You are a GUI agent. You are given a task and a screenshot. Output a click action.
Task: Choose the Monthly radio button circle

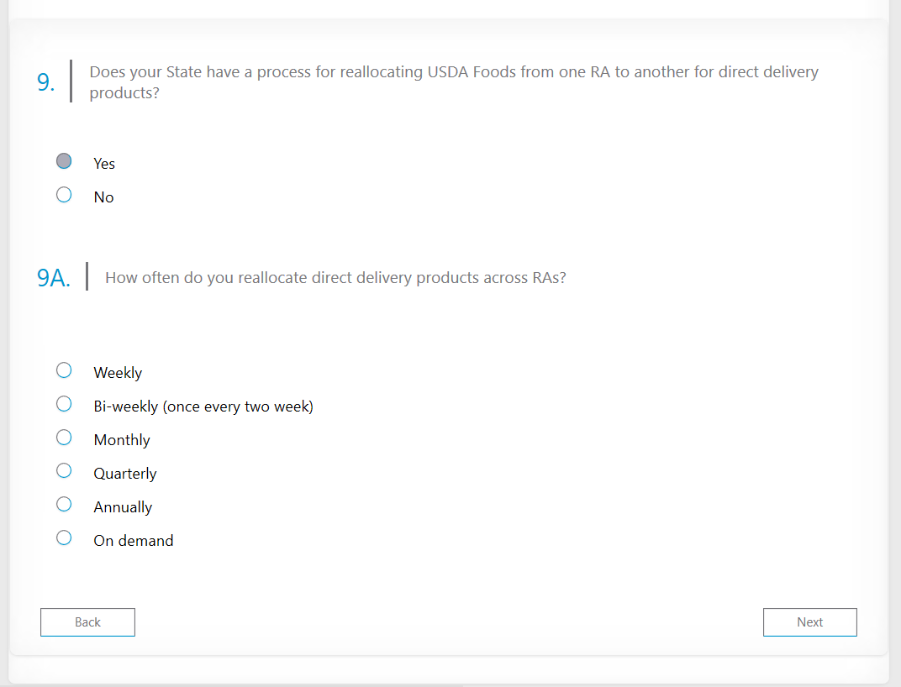pos(64,438)
